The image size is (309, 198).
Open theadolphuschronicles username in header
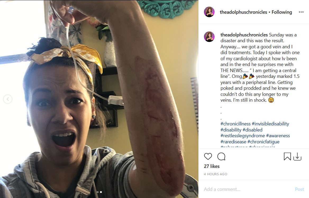pos(243,12)
